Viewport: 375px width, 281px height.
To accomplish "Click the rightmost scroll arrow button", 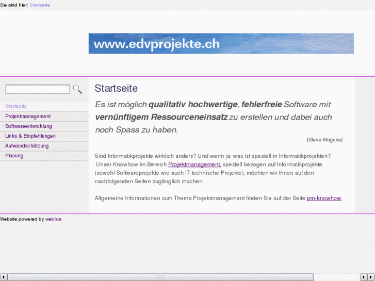I will point(371,277).
